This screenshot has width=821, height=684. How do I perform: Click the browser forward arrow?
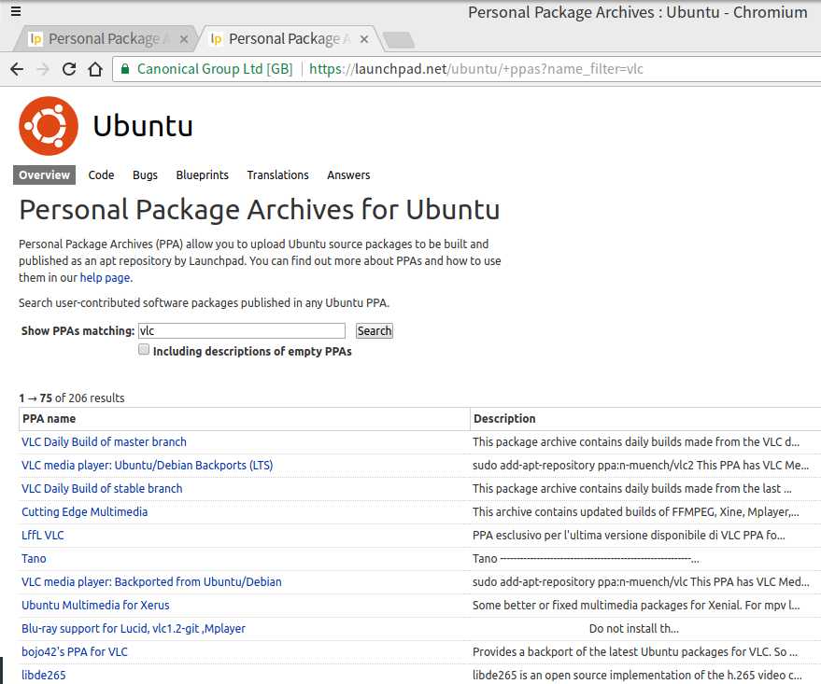[43, 69]
